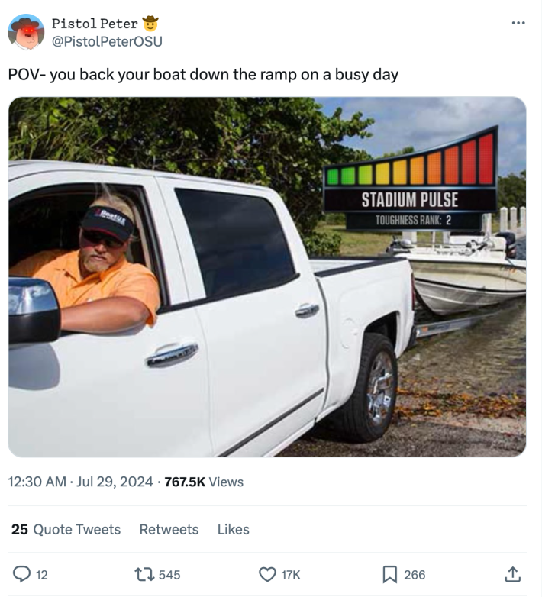This screenshot has height=597, width=542.
Task: Open Pistol Peter's profile avatar
Action: [x=26, y=31]
